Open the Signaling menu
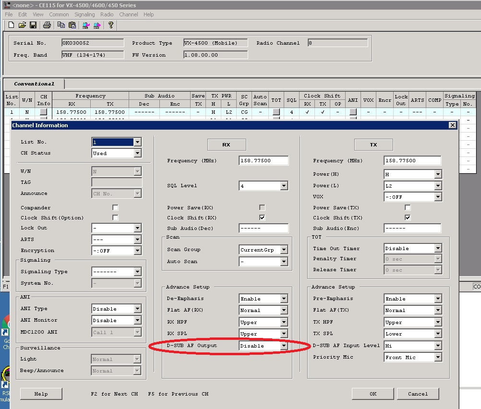The image size is (481, 409). pos(84,14)
